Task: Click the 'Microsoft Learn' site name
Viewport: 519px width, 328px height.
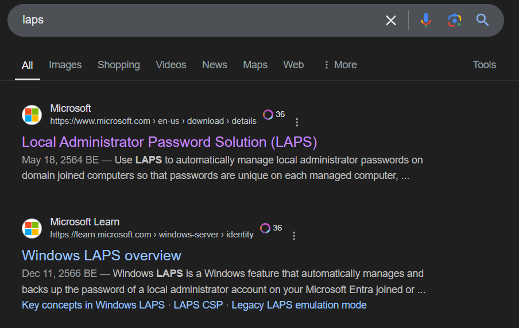Action: click(x=85, y=222)
